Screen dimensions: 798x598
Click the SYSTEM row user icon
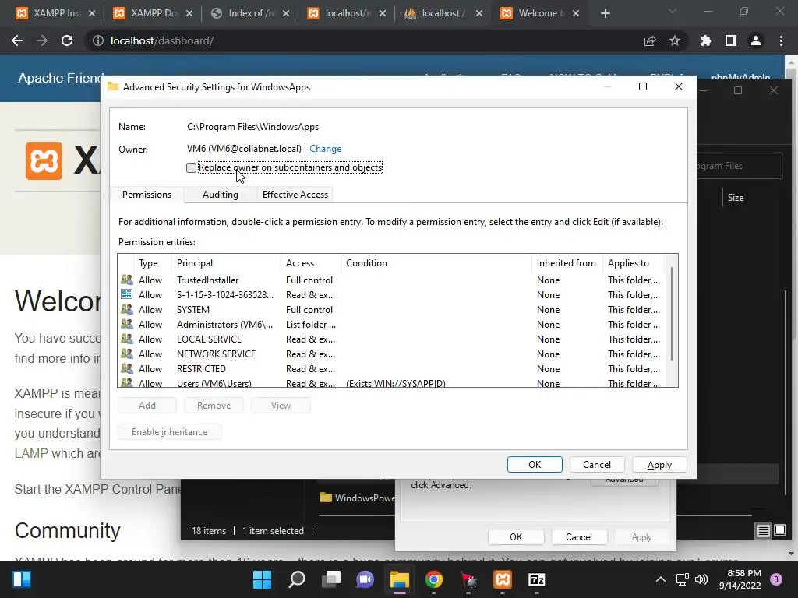[127, 309]
